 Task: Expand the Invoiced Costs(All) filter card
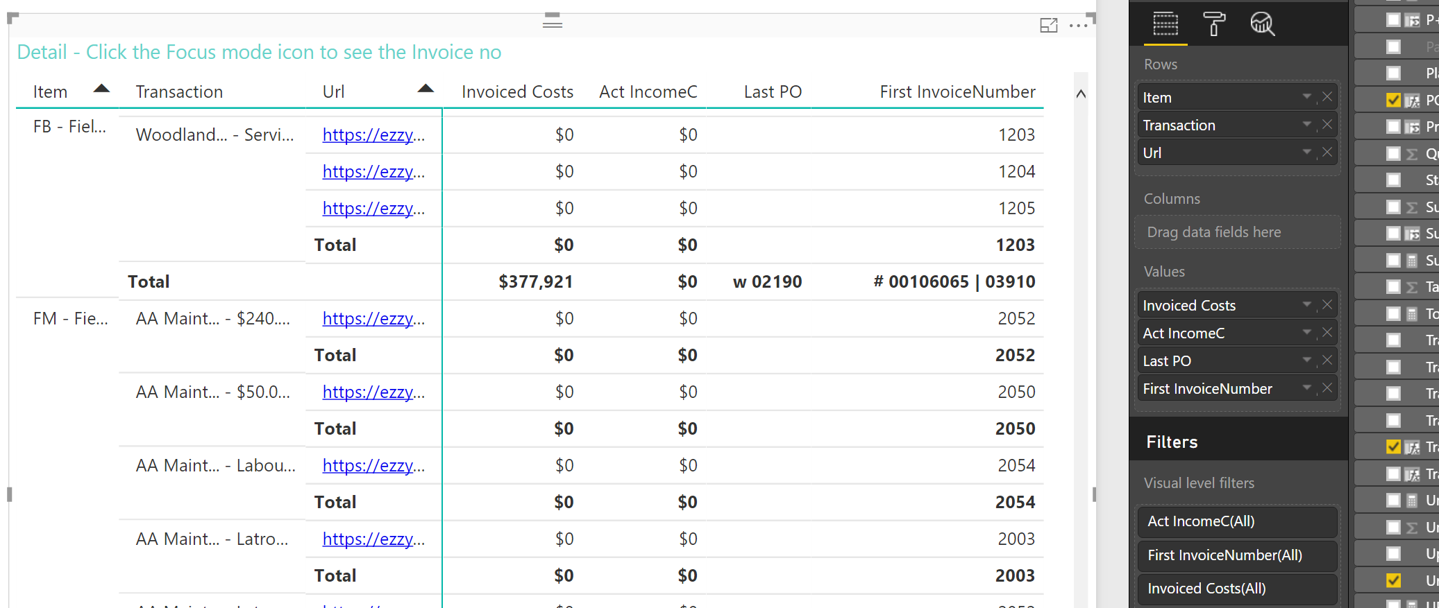[x=1237, y=589]
